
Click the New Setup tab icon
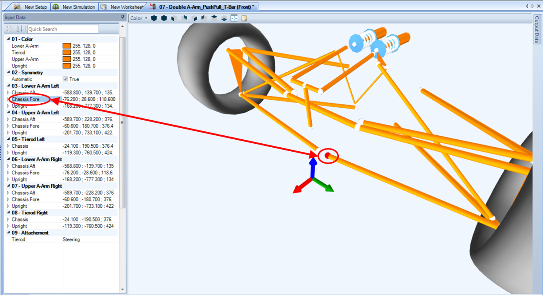point(18,7)
